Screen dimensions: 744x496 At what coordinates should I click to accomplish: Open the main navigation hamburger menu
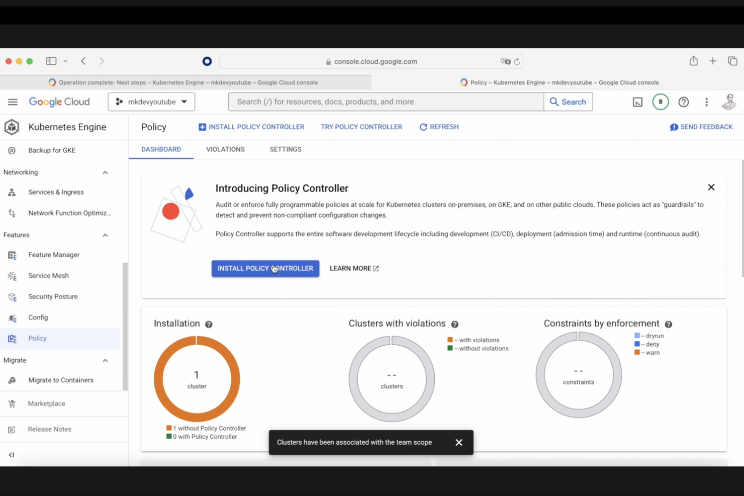[13, 102]
